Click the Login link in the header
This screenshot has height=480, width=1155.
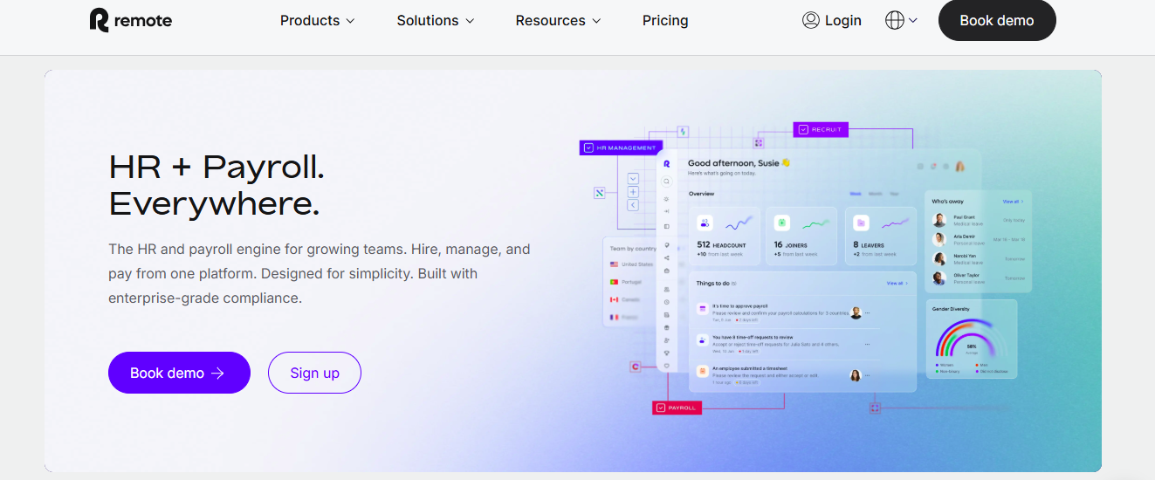click(842, 20)
